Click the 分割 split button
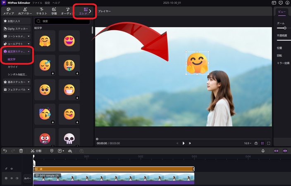Image resolution: width=291 pixels, height=186 pixels. 36,151
